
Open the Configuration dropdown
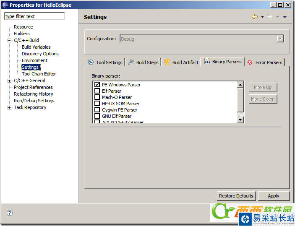click(x=280, y=39)
